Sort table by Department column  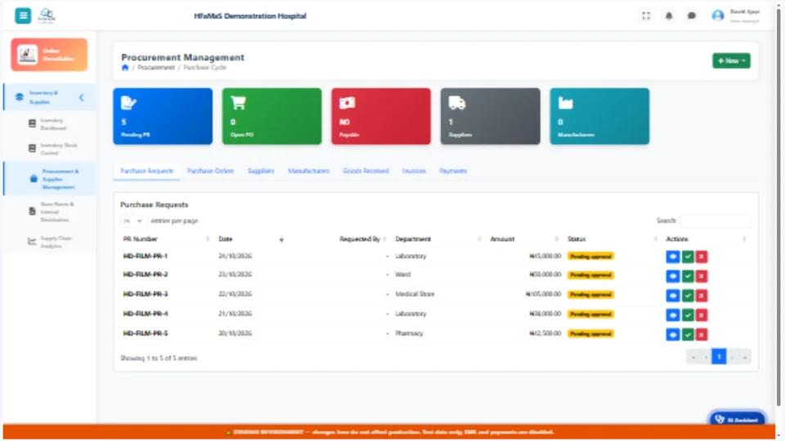coord(437,239)
